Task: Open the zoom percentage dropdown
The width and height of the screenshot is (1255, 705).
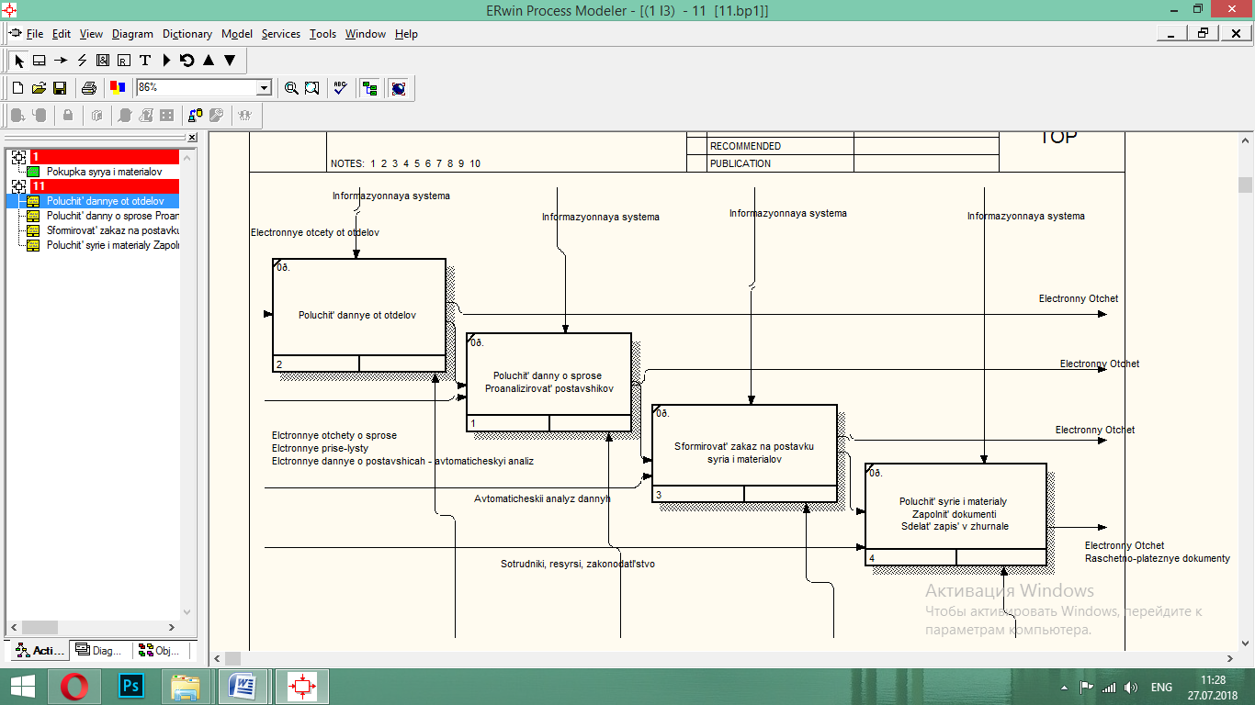Action: click(265, 88)
